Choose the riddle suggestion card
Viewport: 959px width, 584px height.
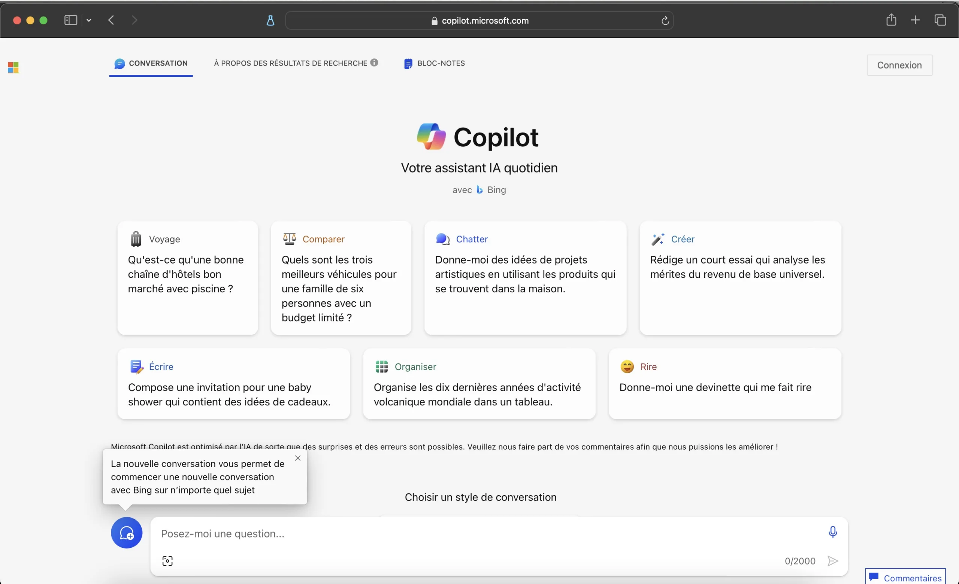coord(725,384)
